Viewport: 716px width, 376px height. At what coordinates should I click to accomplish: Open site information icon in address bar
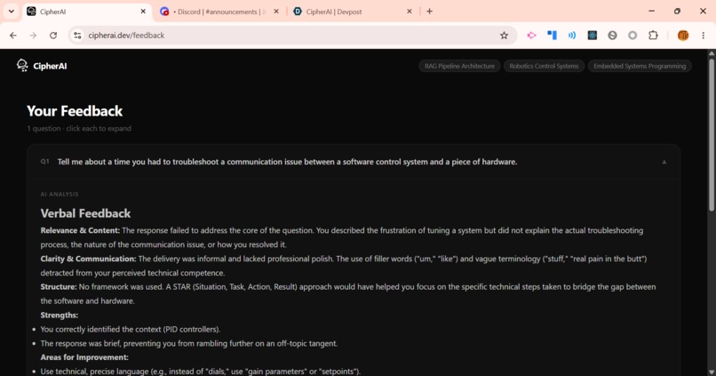tap(77, 36)
